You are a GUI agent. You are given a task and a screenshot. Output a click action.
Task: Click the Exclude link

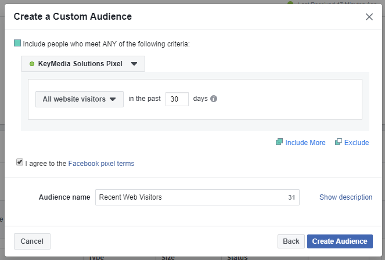coord(357,143)
